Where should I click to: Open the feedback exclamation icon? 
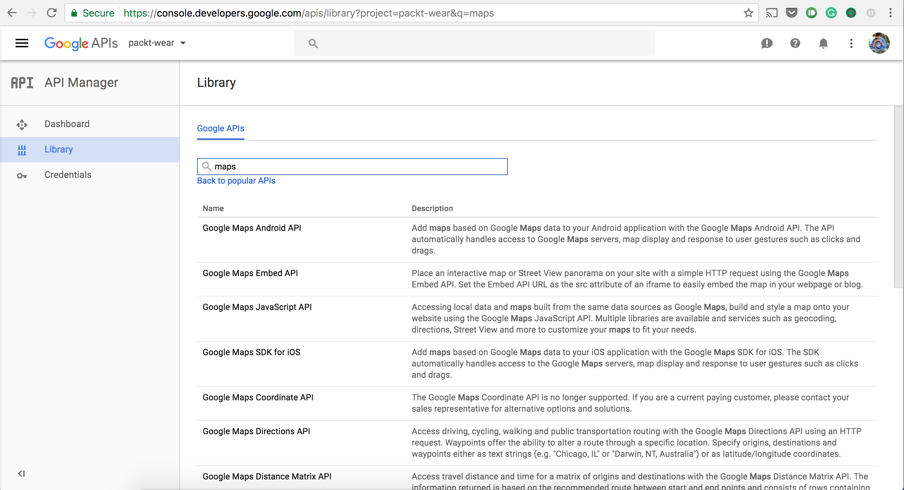[767, 43]
